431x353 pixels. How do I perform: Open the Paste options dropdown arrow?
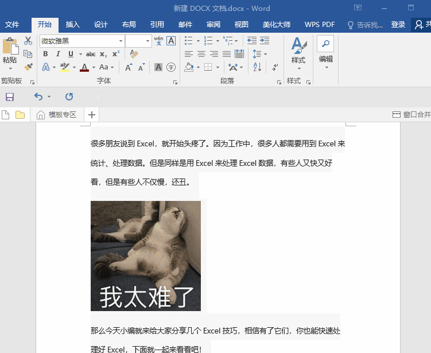[x=10, y=69]
